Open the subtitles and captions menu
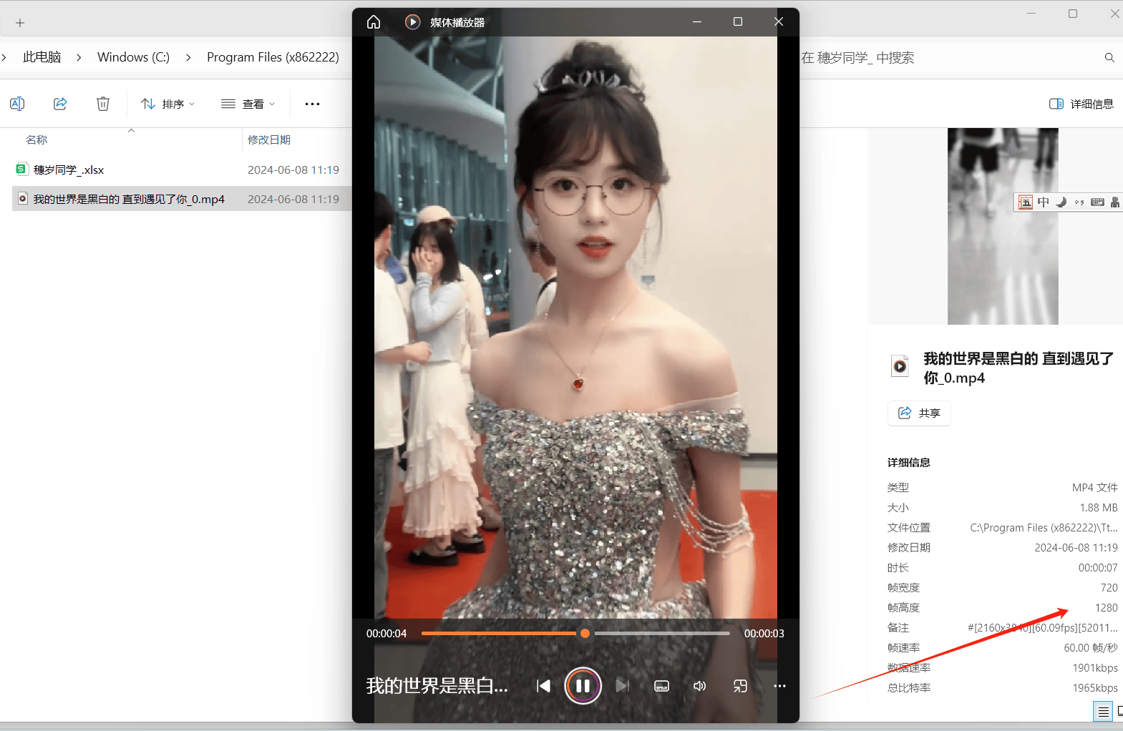 [x=662, y=686]
